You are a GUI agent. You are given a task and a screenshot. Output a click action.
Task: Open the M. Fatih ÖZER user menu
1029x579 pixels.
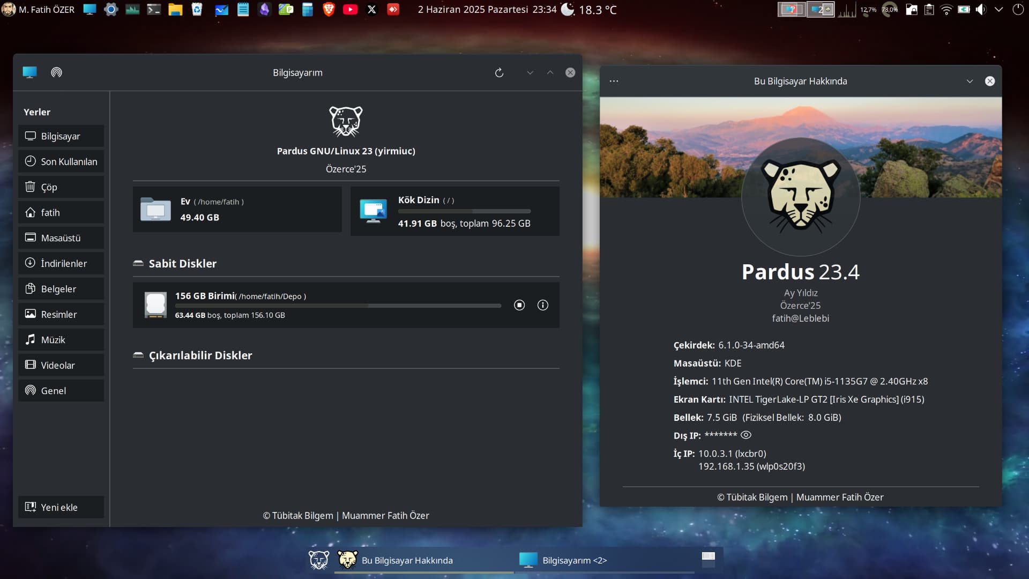tap(39, 10)
